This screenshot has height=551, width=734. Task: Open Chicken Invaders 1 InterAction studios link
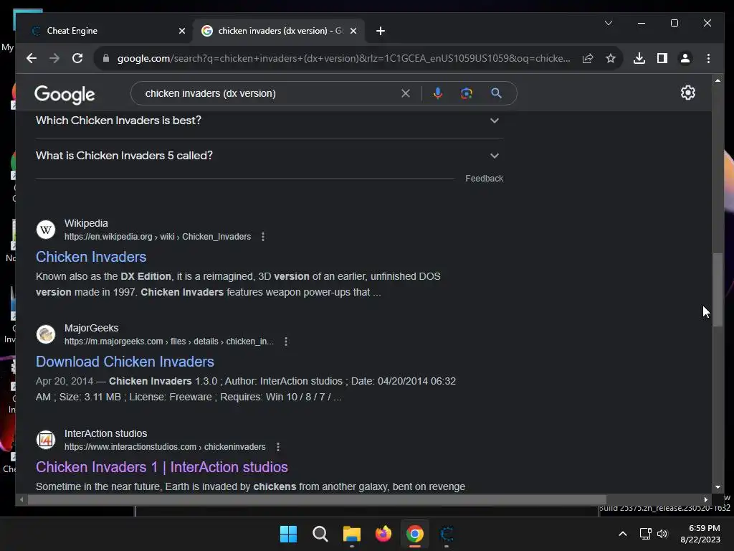[162, 467]
